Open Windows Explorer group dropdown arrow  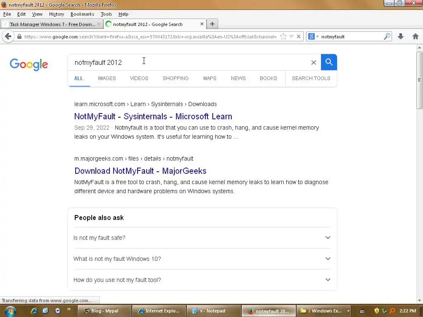coord(348,311)
